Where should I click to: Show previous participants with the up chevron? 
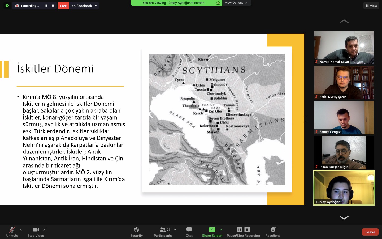(x=344, y=21)
